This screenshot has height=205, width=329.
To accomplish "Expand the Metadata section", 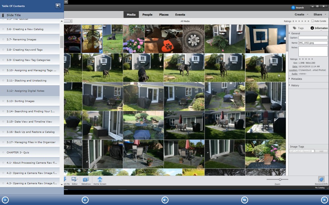I will click(x=297, y=79).
